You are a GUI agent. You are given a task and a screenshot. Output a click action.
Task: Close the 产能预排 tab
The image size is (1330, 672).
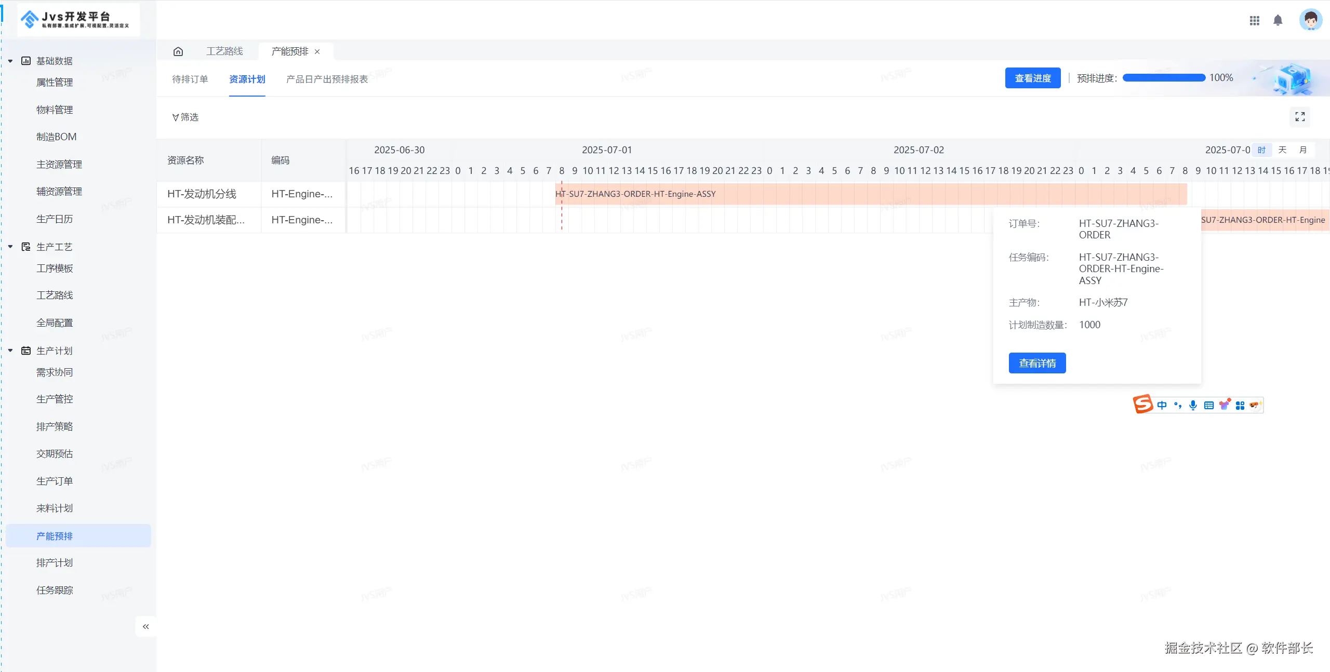coord(317,51)
